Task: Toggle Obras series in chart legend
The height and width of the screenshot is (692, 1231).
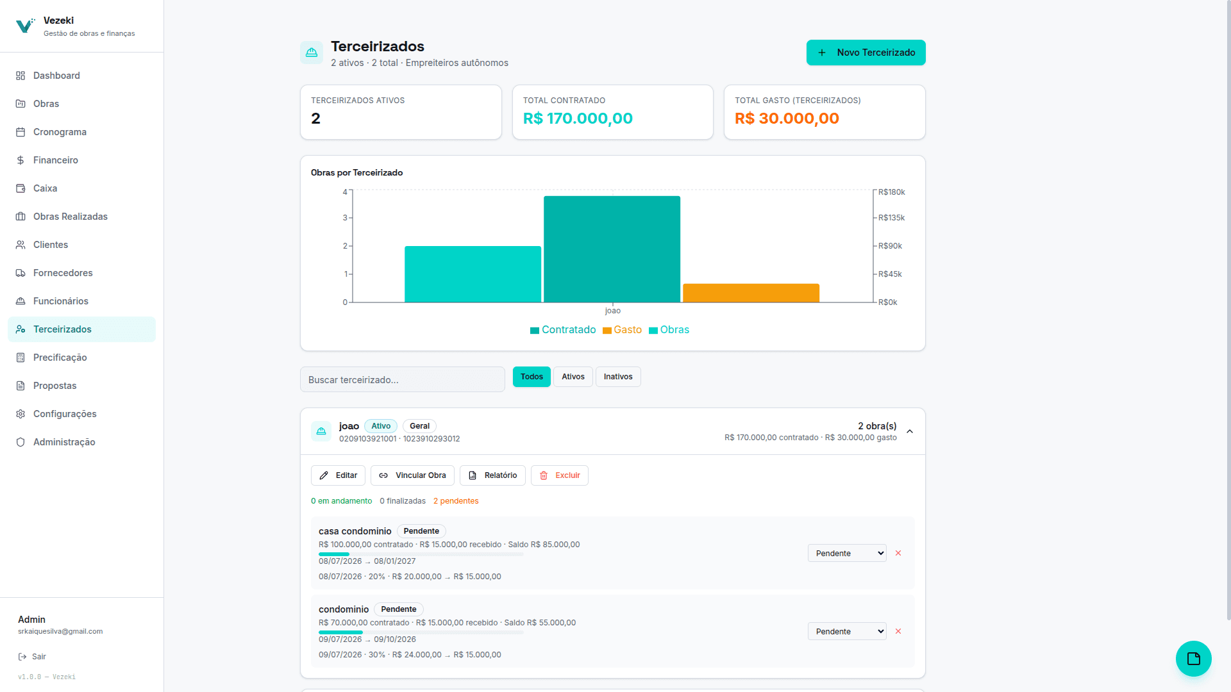Action: (669, 330)
